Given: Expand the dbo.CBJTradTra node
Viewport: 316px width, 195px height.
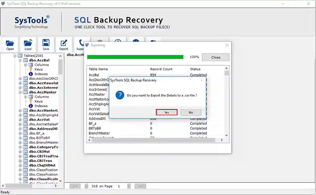Looking at the screenshot, I should click(x=20, y=156).
